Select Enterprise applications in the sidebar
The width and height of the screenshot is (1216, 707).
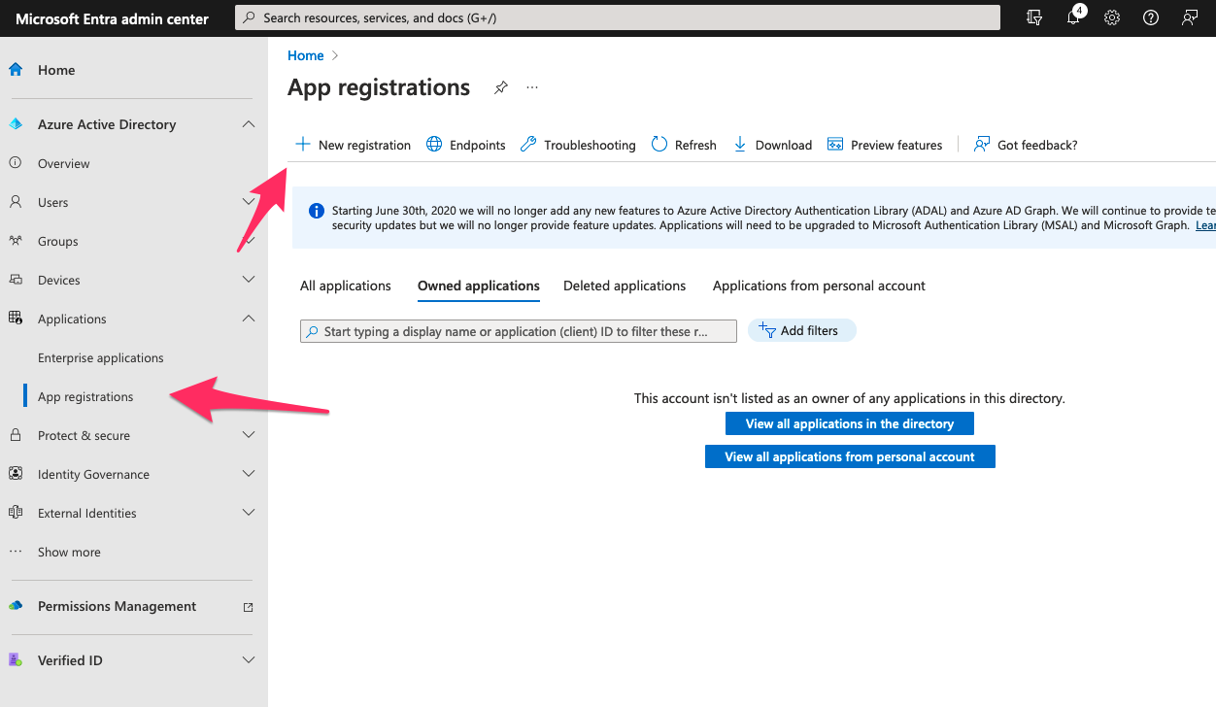tap(101, 357)
